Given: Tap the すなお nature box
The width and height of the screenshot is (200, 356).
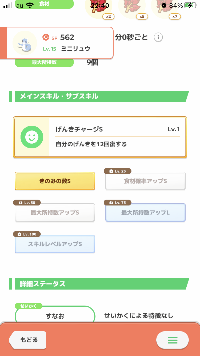Looking at the screenshot, I should [55, 316].
